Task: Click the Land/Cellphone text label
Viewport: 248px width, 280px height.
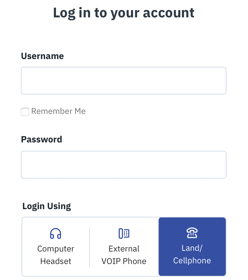Action: [192, 254]
